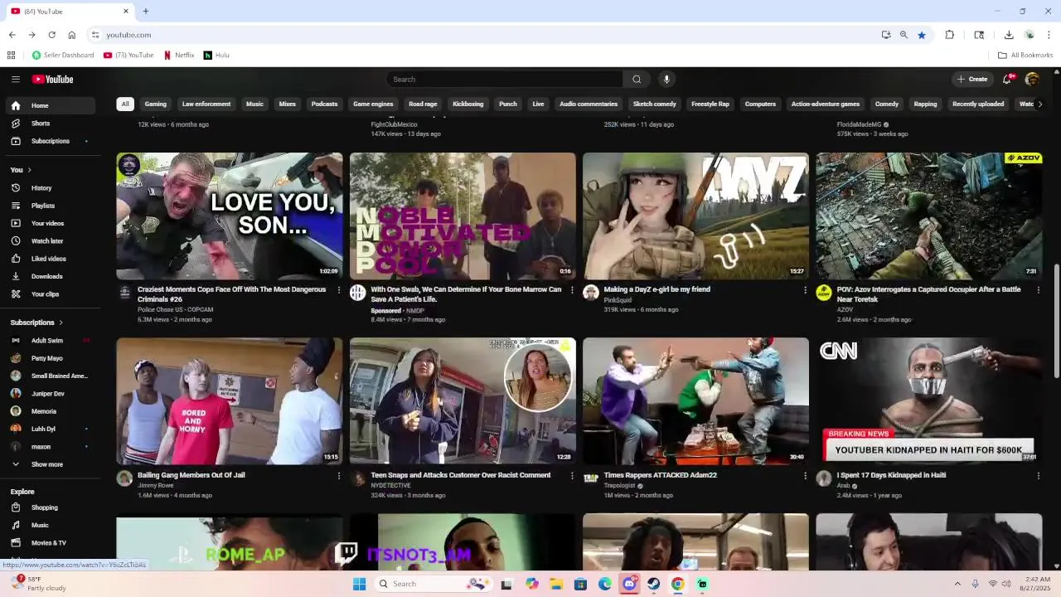Expand the Subscriptions section header
The image size is (1061, 597).
(x=36, y=323)
